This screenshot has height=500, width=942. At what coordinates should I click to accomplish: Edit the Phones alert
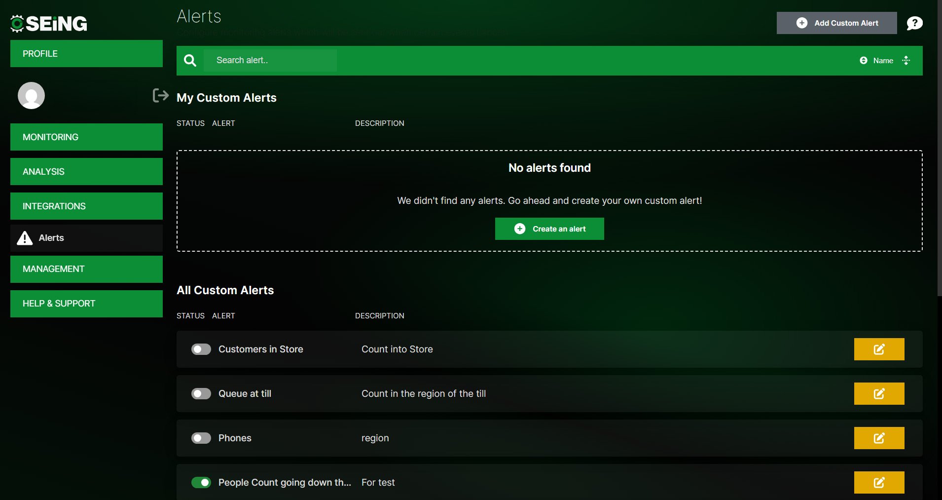point(879,438)
